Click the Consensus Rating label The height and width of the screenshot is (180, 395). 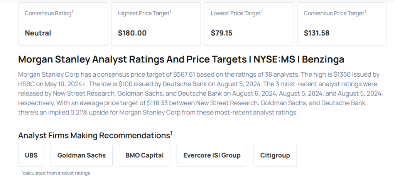click(49, 13)
